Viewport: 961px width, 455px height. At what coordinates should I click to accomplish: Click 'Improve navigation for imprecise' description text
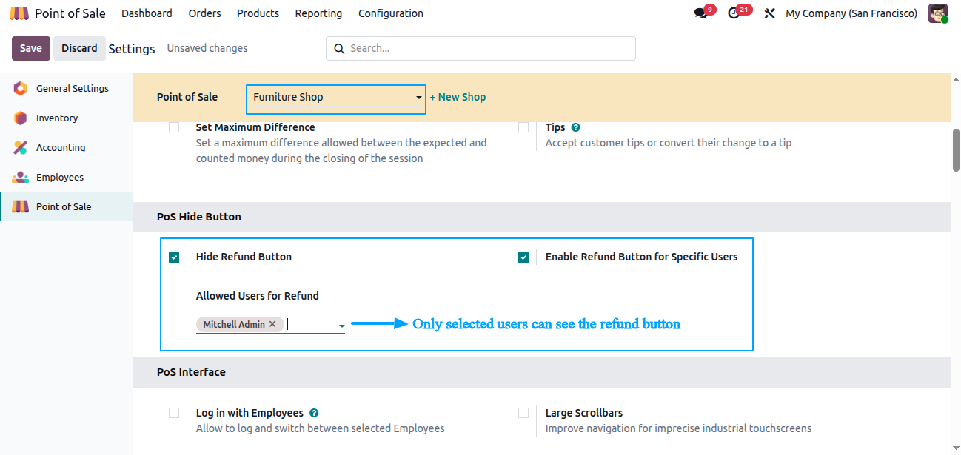(x=678, y=428)
